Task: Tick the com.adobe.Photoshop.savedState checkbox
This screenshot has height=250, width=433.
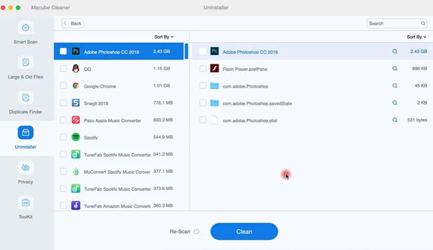Action: pos(203,103)
